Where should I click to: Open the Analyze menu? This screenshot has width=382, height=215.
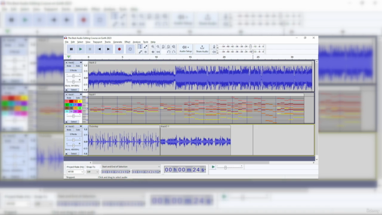coord(137,42)
